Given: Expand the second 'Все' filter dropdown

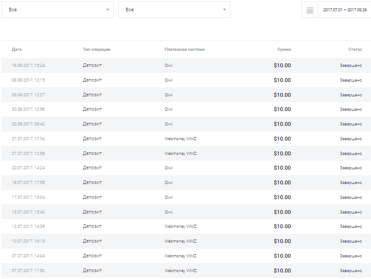Looking at the screenshot, I should pyautogui.click(x=174, y=10).
